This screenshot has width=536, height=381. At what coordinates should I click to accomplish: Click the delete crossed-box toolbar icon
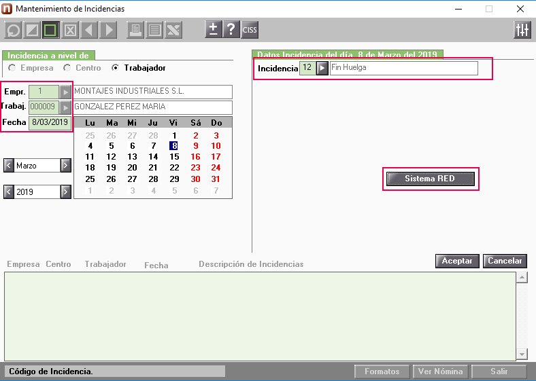[x=70, y=30]
